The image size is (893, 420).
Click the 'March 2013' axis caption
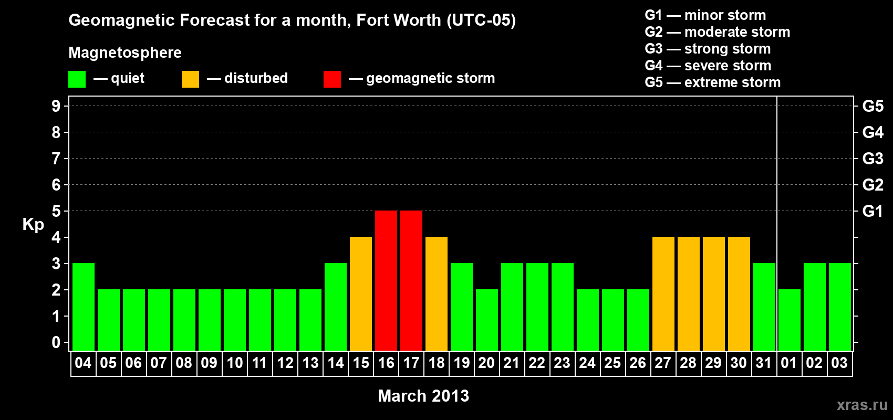tap(423, 396)
